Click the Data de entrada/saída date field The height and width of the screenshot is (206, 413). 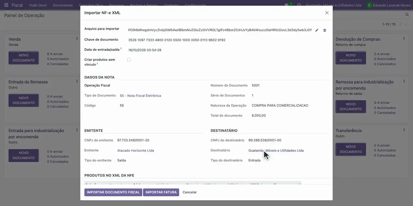[145, 50]
